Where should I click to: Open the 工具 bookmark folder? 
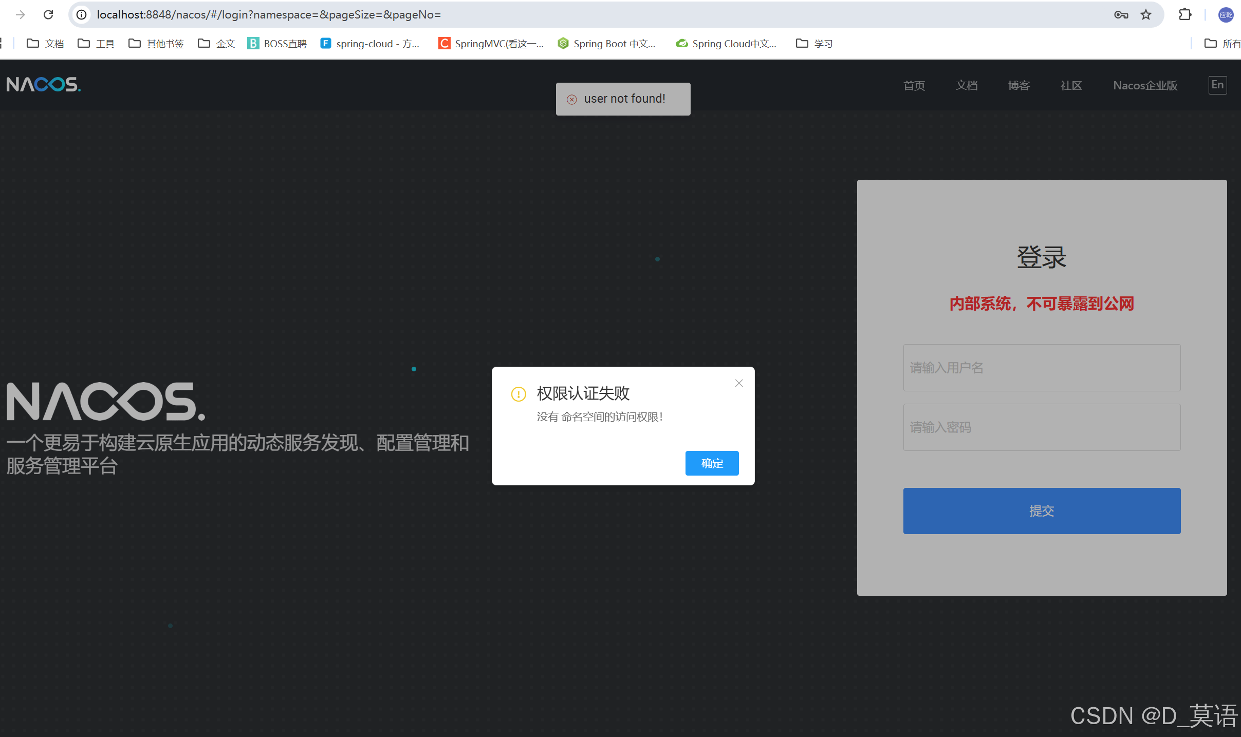click(96, 44)
